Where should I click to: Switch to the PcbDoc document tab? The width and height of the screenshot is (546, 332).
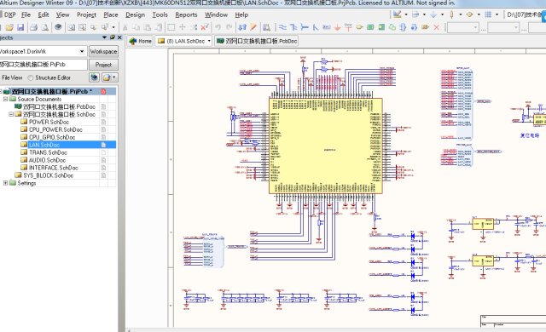[x=257, y=41]
